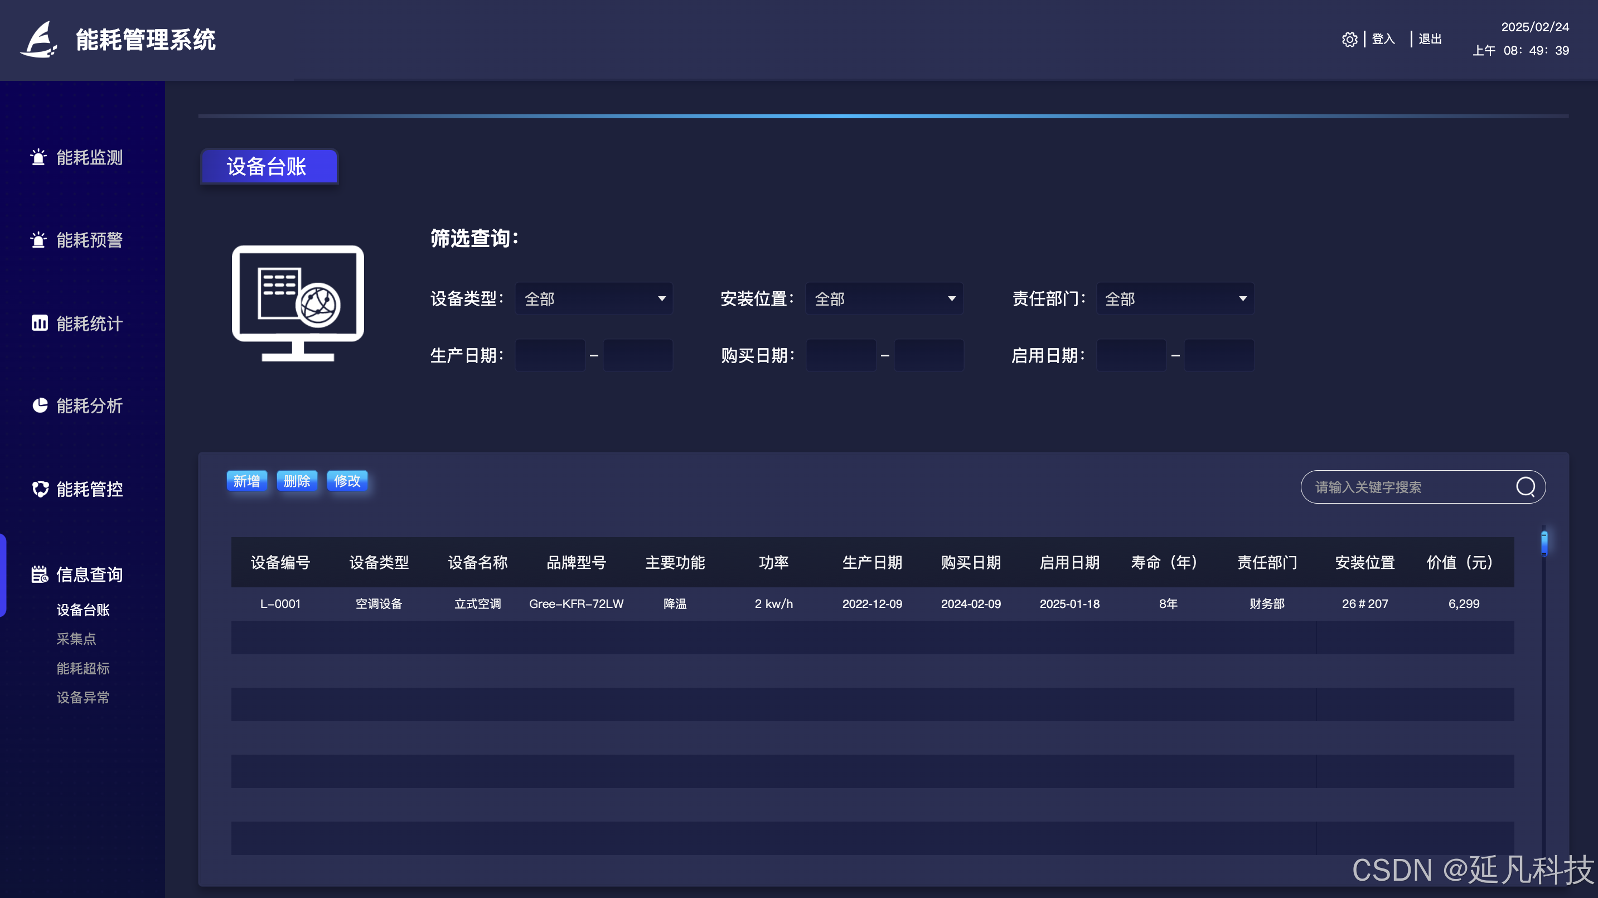Click the 能耗监测 alarm icon in sidebar
1598x898 pixels.
pyautogui.click(x=38, y=157)
